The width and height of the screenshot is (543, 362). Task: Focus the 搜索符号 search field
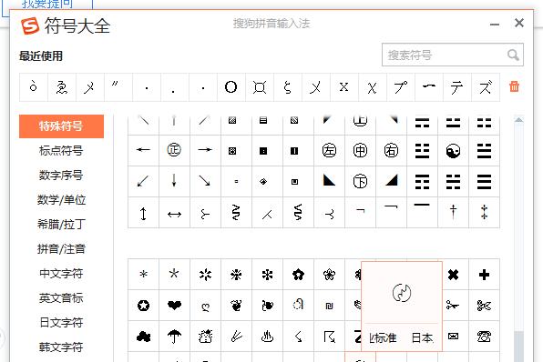coord(453,55)
